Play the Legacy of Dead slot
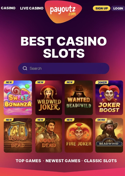 click(18, 135)
